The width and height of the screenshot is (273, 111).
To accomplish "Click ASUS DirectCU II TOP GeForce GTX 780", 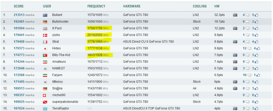I will coord(151,109).
